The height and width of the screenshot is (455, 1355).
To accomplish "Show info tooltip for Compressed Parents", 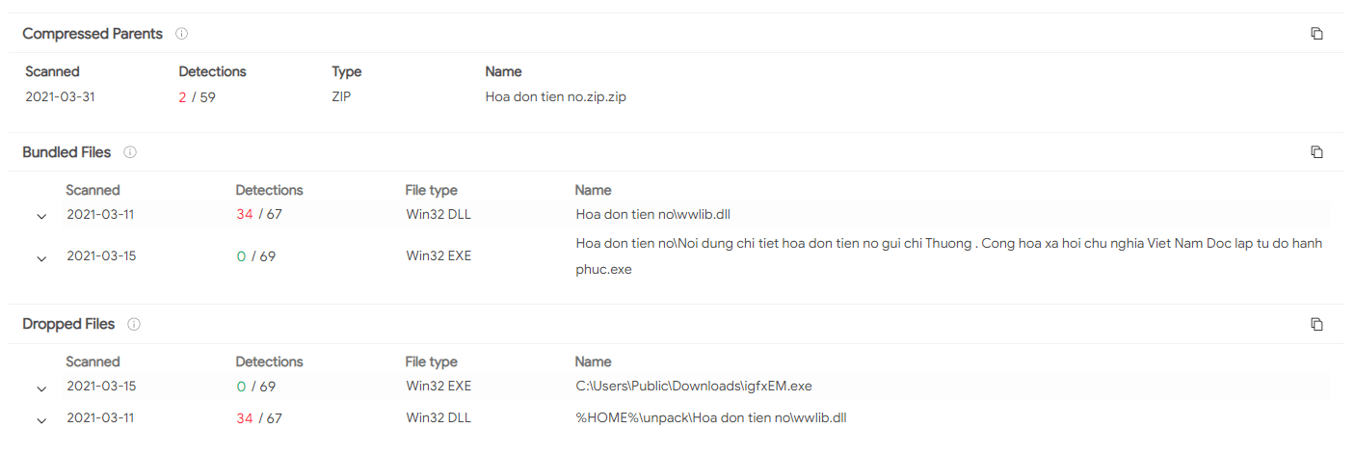I will point(181,34).
